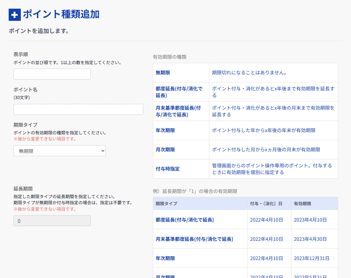Click the 付与・(消化)日 column header
351x278 pixels.
pos(266,204)
